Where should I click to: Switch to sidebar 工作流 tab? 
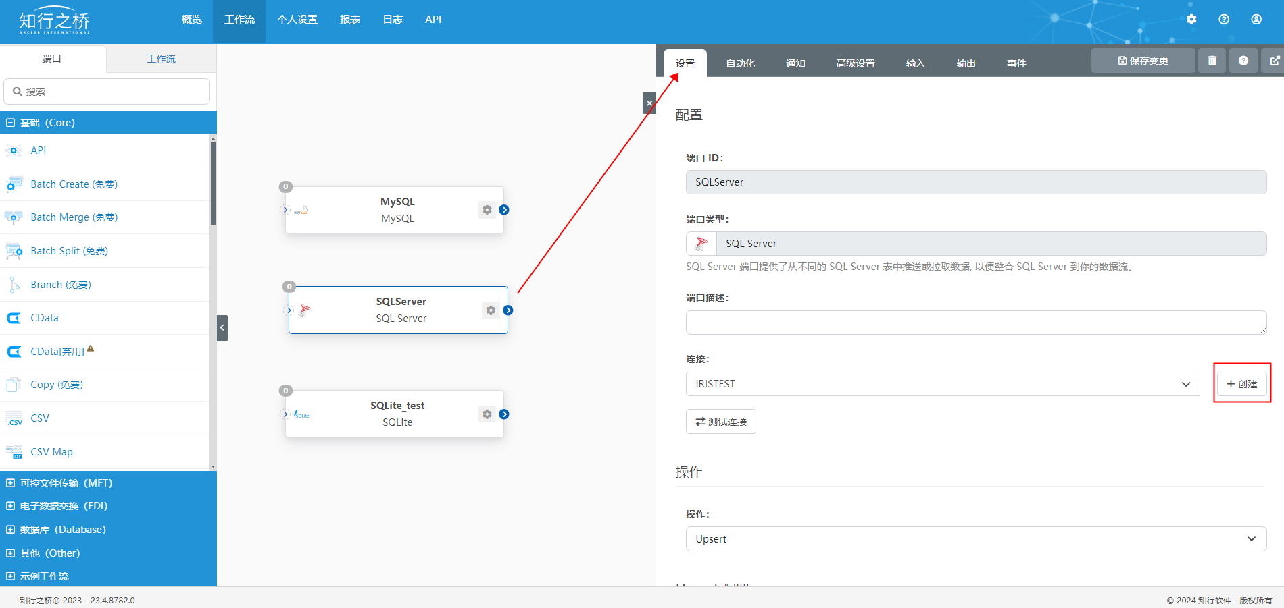[162, 59]
